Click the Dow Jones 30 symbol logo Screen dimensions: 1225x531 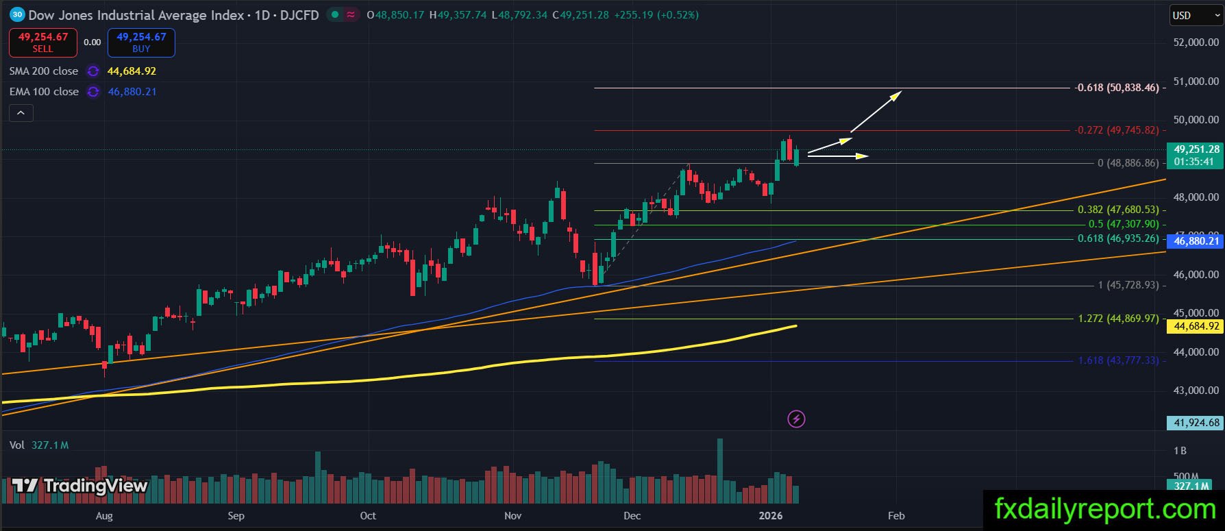pos(18,14)
